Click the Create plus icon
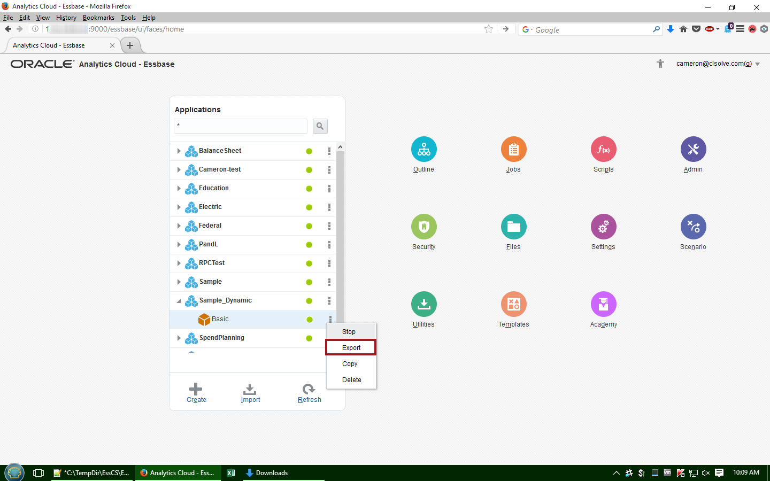This screenshot has height=481, width=770. [x=196, y=389]
